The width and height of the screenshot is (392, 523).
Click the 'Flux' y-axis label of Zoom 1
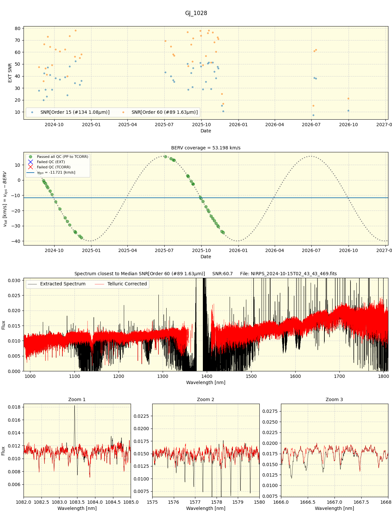tap(4, 450)
